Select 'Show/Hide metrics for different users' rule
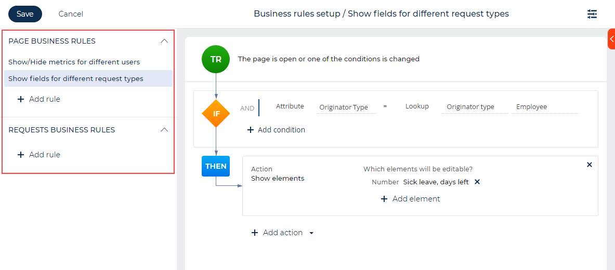 point(74,62)
